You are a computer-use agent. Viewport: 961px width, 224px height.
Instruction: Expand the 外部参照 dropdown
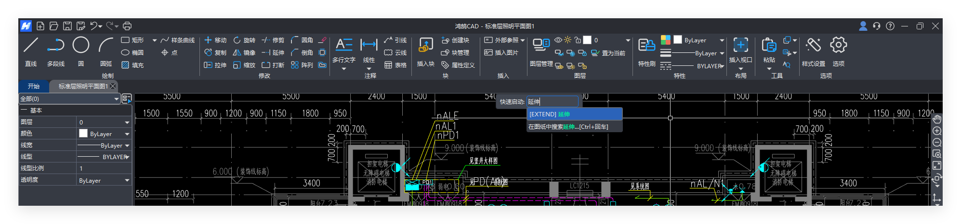point(523,40)
